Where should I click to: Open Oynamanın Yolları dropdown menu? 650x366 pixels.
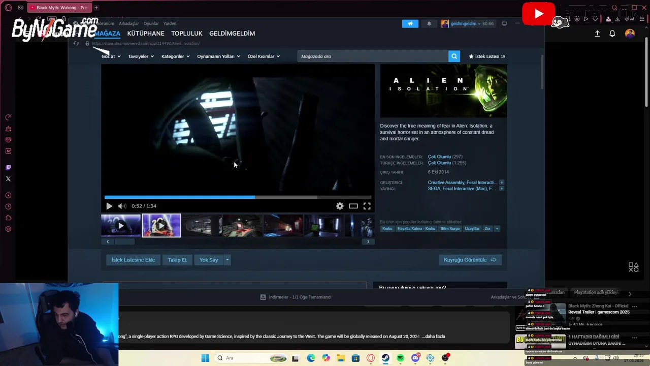tap(218, 56)
